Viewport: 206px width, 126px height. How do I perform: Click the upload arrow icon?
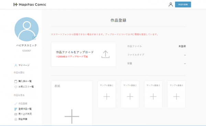(105, 54)
